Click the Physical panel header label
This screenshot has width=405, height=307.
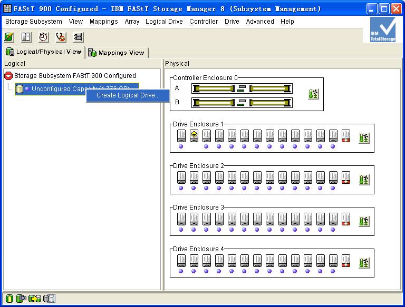click(x=177, y=64)
